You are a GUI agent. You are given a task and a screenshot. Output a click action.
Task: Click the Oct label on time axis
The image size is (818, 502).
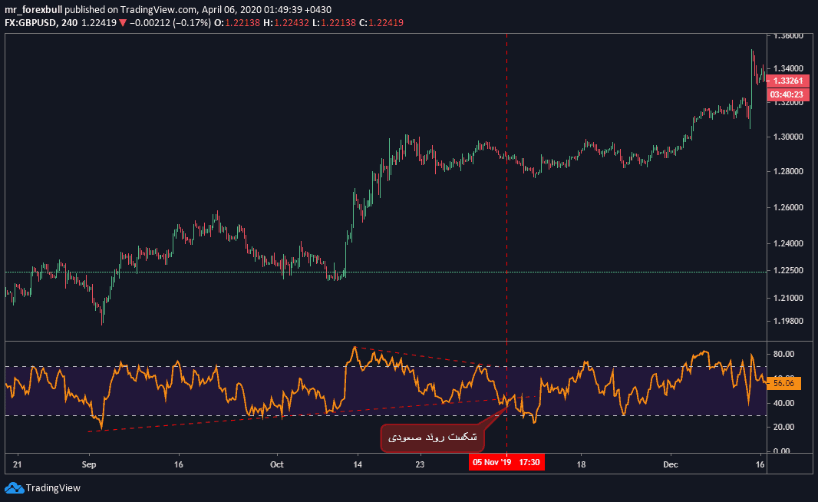[x=277, y=464]
